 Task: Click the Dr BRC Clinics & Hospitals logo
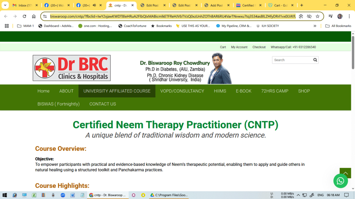tap(71, 68)
